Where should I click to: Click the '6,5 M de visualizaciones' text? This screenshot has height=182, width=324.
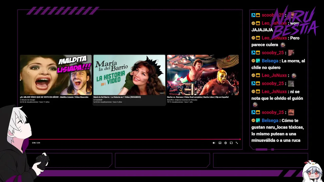pyautogui.click(x=29, y=102)
